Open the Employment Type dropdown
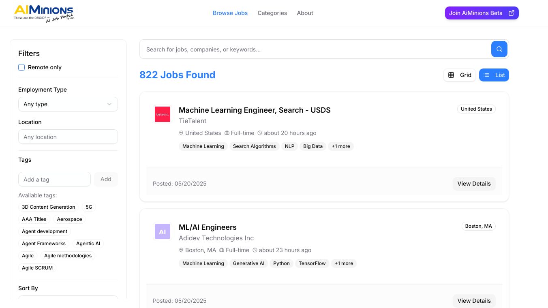 tap(68, 104)
